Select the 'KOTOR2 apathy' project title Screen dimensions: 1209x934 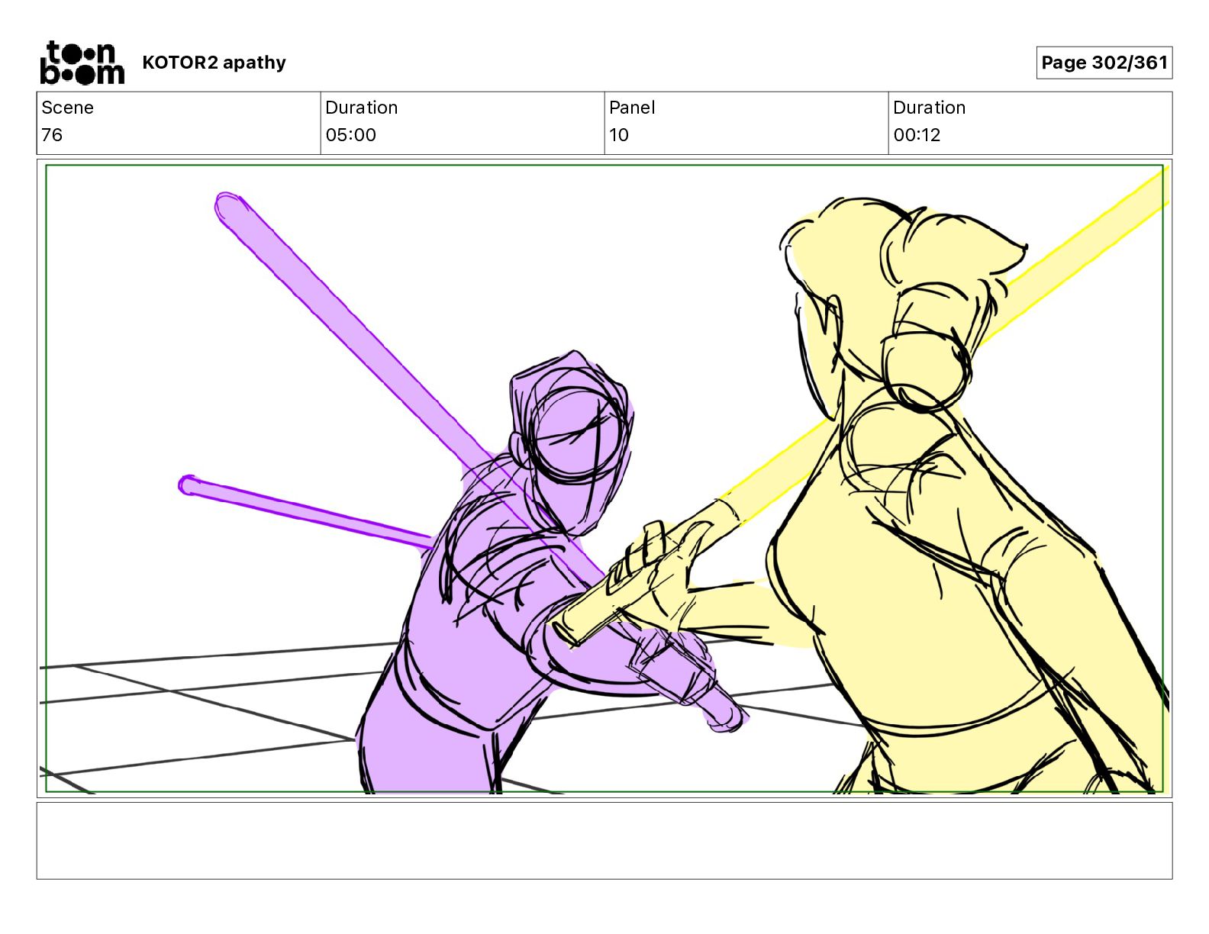click(x=214, y=63)
